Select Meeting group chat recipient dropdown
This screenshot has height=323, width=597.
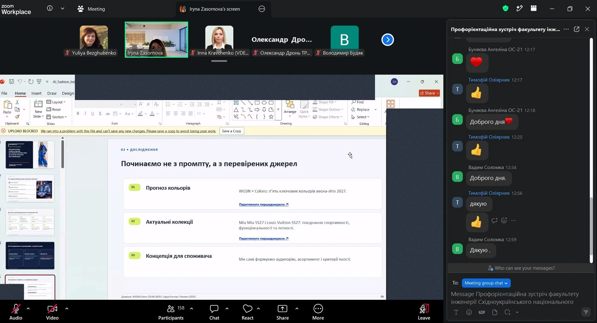[486, 283]
